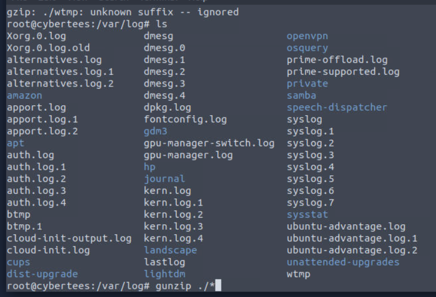Click the gzip unknown suffix warning line
436x297 pixels.
coord(122,12)
